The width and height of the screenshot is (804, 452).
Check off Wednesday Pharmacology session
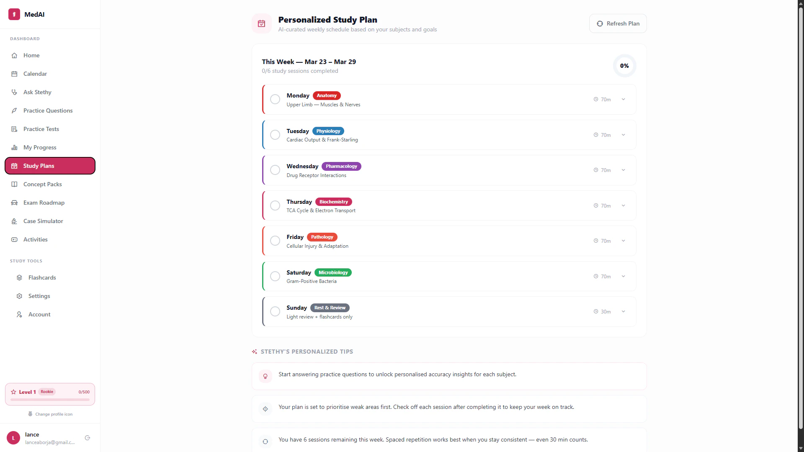(275, 170)
